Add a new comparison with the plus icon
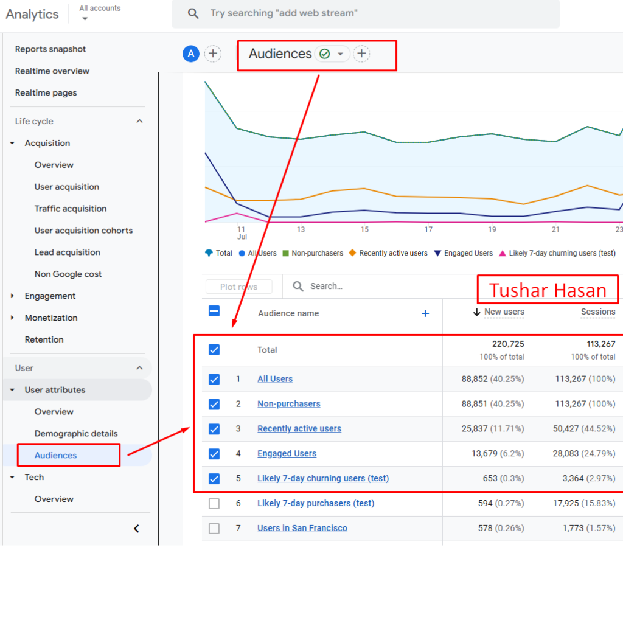Image resolution: width=623 pixels, height=623 pixels. tap(213, 54)
